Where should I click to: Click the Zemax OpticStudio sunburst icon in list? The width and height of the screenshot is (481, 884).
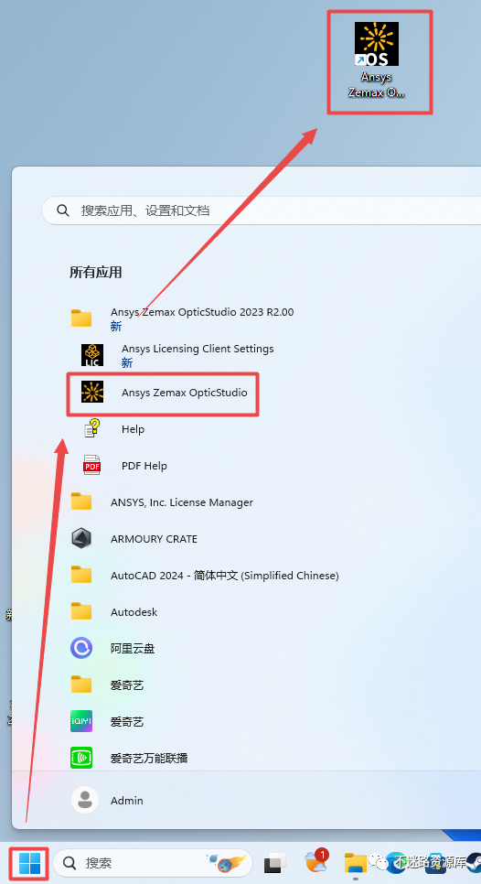tap(92, 392)
